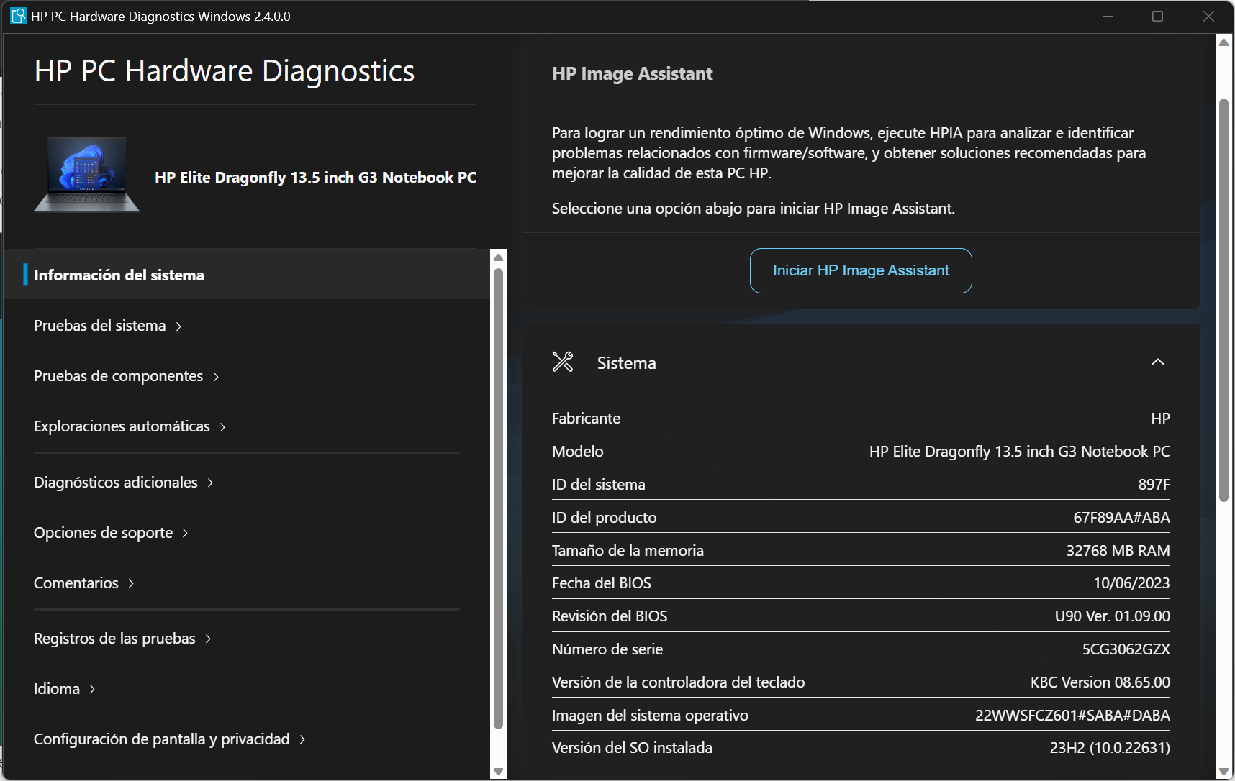
Task: Click Versión de la controladora del teclado label
Action: [x=678, y=682]
